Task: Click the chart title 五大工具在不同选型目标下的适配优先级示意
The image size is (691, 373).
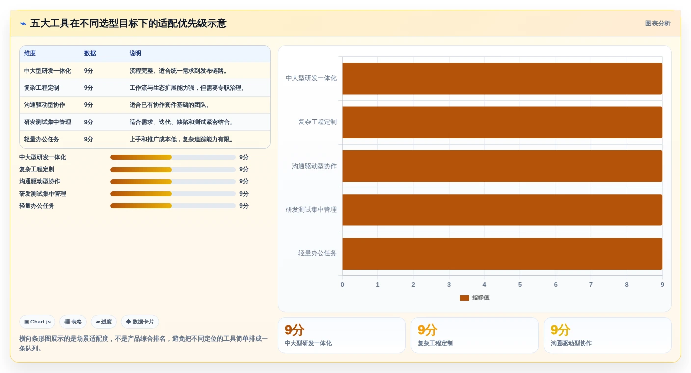Action: pyautogui.click(x=129, y=24)
